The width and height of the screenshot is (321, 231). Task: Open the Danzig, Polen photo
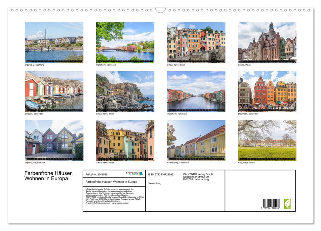[x=267, y=43]
